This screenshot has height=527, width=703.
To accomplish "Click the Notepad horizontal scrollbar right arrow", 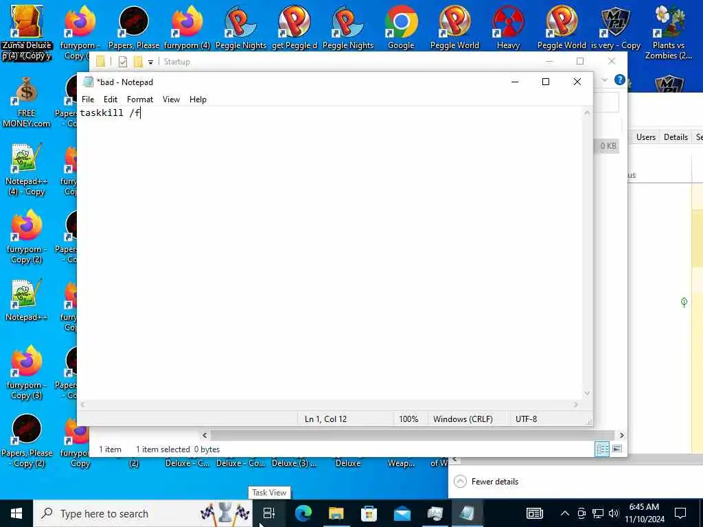I will click(x=576, y=405).
